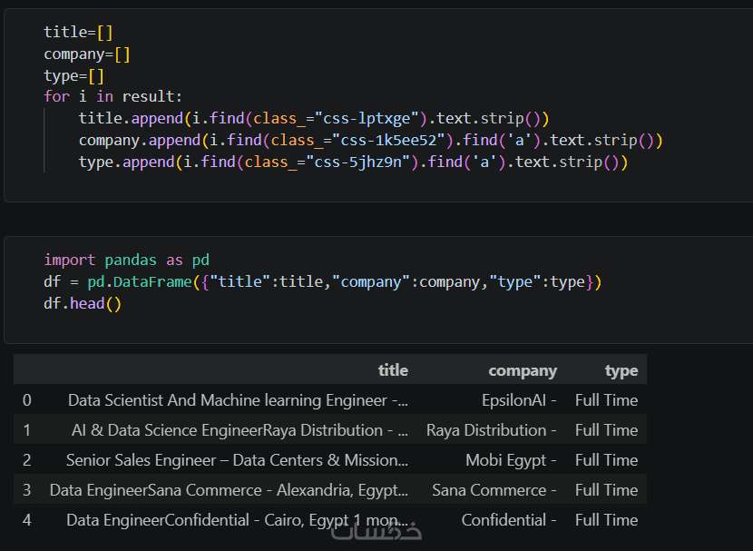The image size is (753, 551).
Task: Click the "Mobi Egypt -" company cell
Action: [512, 460]
